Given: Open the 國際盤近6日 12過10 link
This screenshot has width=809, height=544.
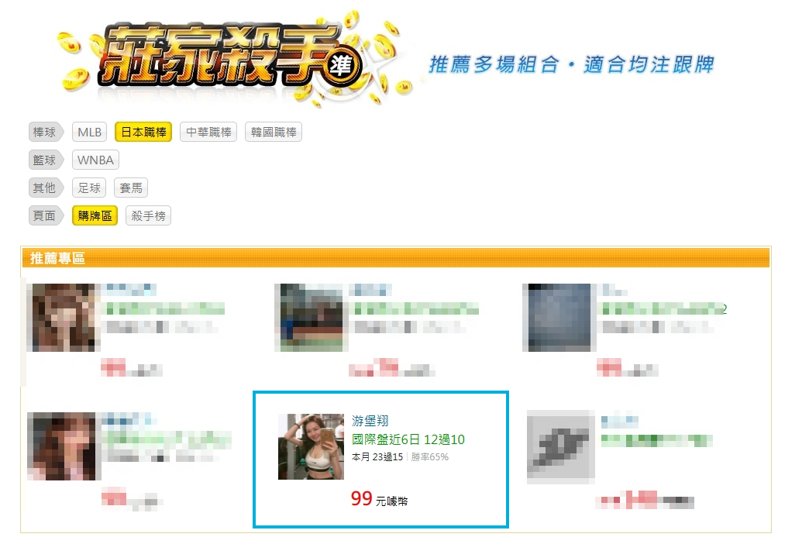Looking at the screenshot, I should [408, 439].
